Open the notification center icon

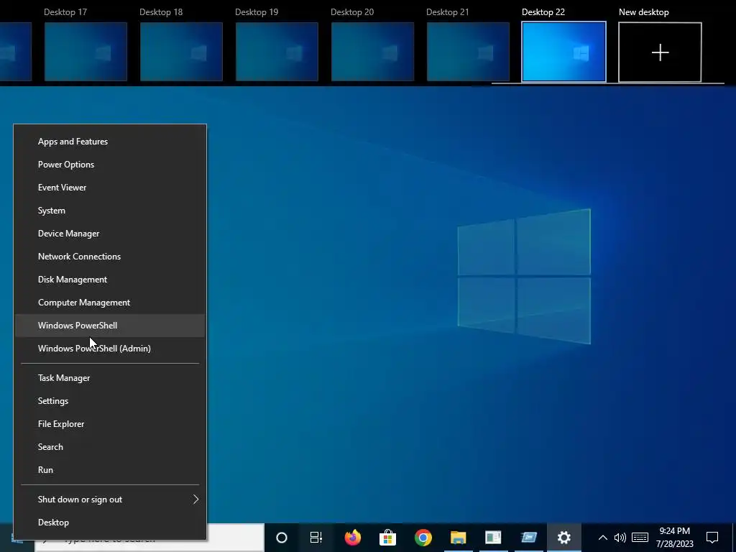click(712, 538)
